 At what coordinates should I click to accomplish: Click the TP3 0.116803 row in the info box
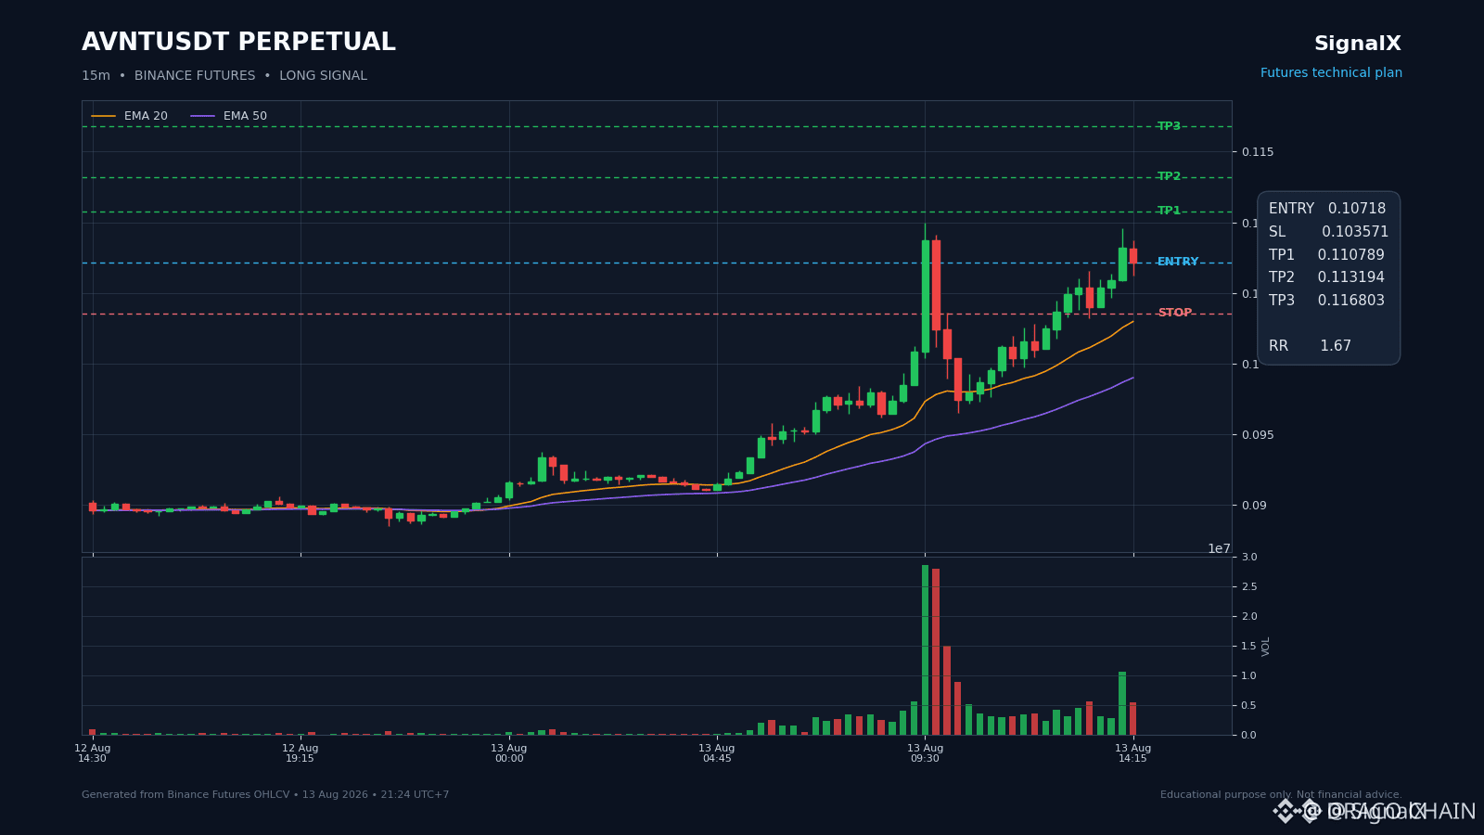point(1326,301)
